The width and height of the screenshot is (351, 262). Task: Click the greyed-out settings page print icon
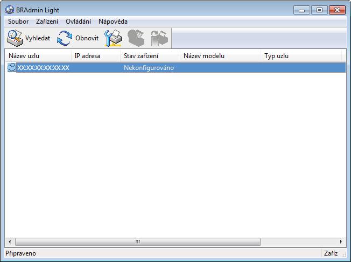point(159,38)
